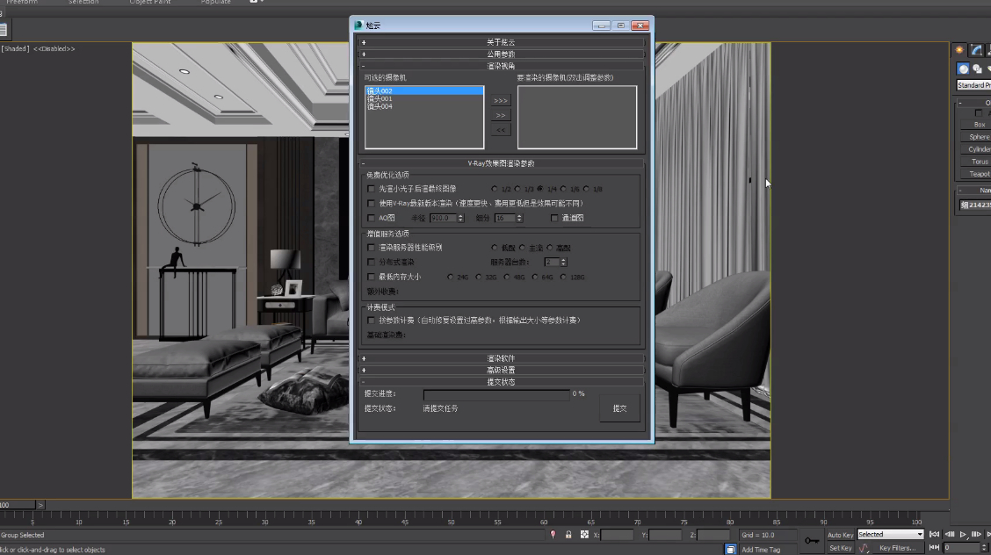Select camera 镜头004 in list
The width and height of the screenshot is (991, 555).
pyautogui.click(x=380, y=107)
